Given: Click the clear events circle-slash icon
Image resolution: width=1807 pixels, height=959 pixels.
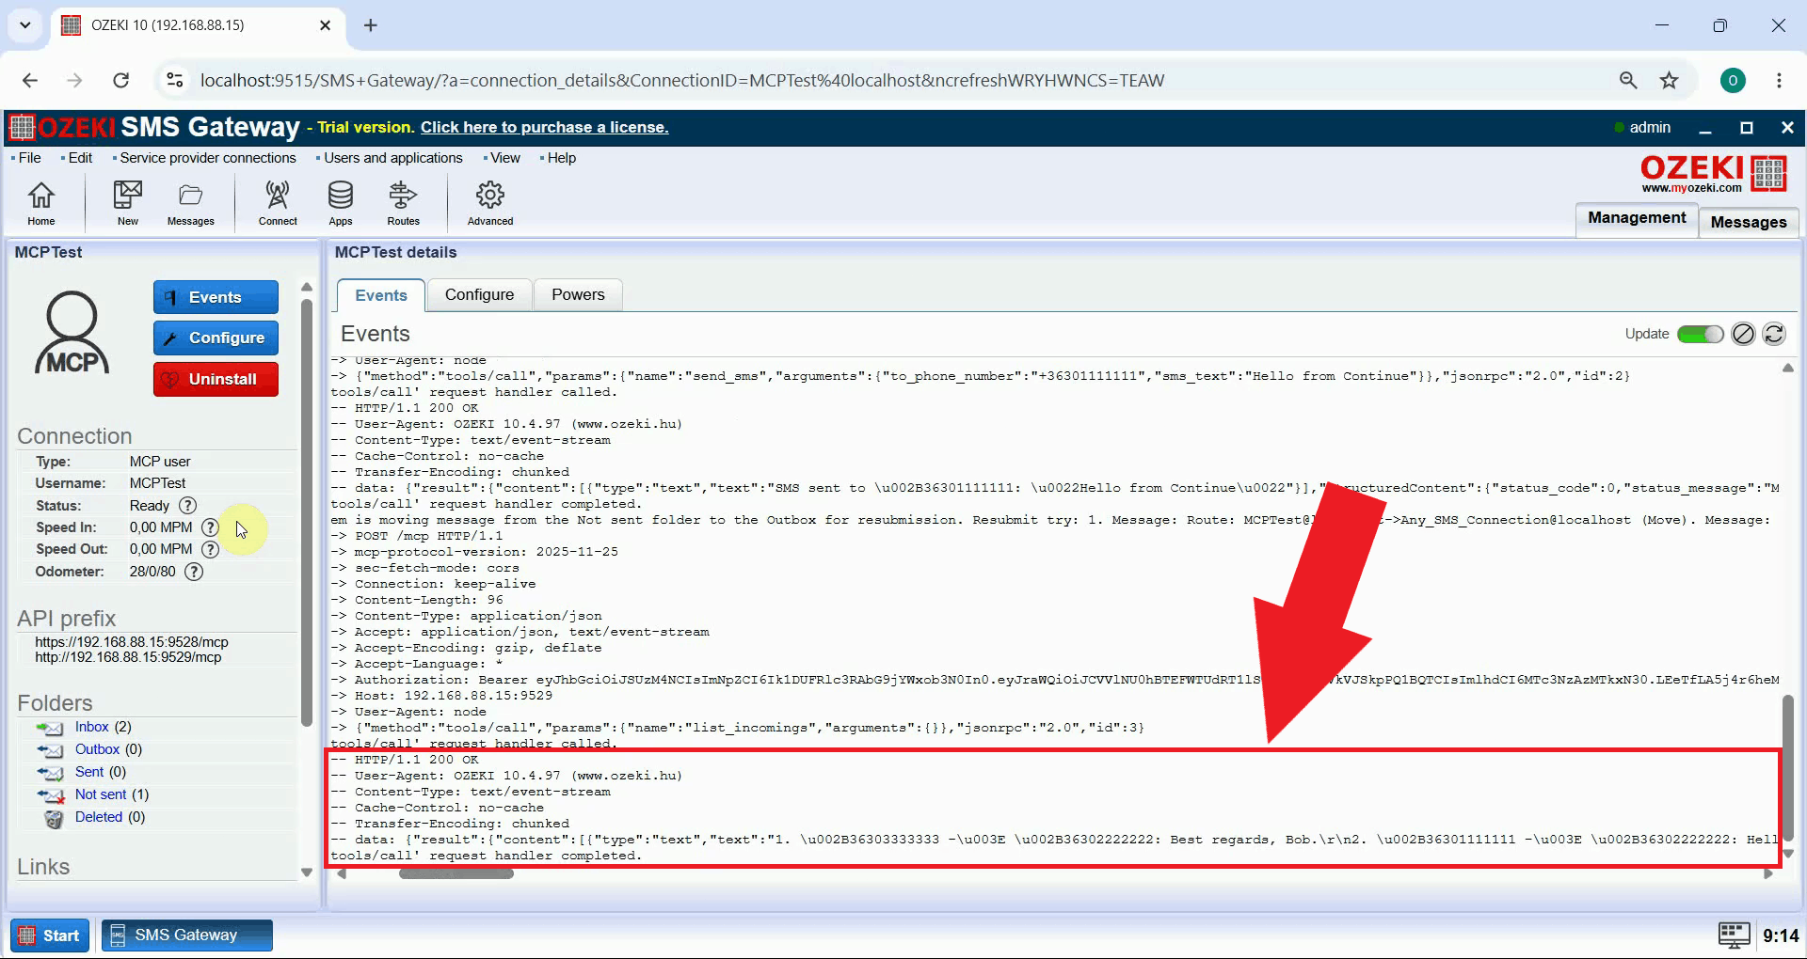Looking at the screenshot, I should coord(1743,334).
